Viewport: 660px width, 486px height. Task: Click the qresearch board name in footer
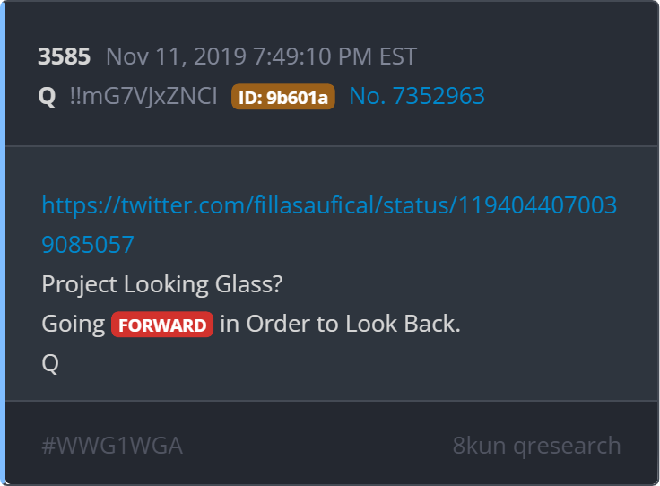tap(567, 446)
